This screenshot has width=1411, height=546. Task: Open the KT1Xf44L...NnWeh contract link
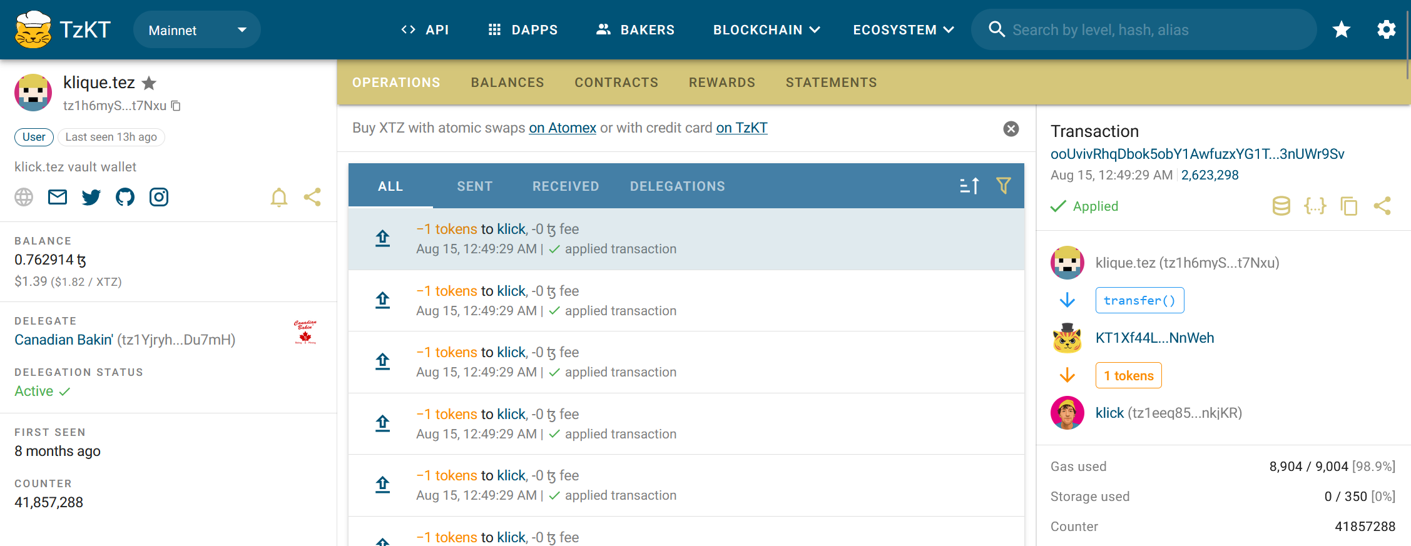pyautogui.click(x=1154, y=338)
